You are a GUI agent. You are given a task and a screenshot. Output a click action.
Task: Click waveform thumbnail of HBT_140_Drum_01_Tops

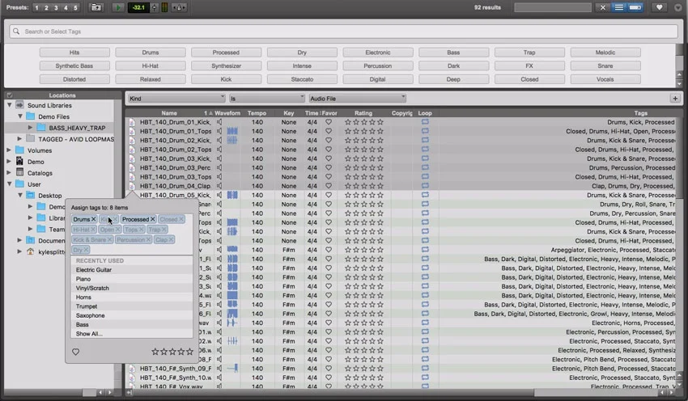232,131
